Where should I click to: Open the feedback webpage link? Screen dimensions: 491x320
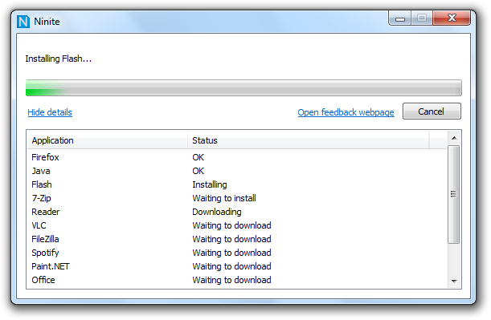[x=346, y=112]
